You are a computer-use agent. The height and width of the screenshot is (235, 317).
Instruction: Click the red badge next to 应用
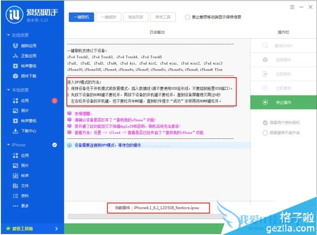[x=54, y=101]
